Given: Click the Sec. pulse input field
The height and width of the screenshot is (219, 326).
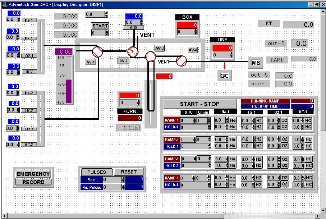Looking at the screenshot, I should point(112,179).
